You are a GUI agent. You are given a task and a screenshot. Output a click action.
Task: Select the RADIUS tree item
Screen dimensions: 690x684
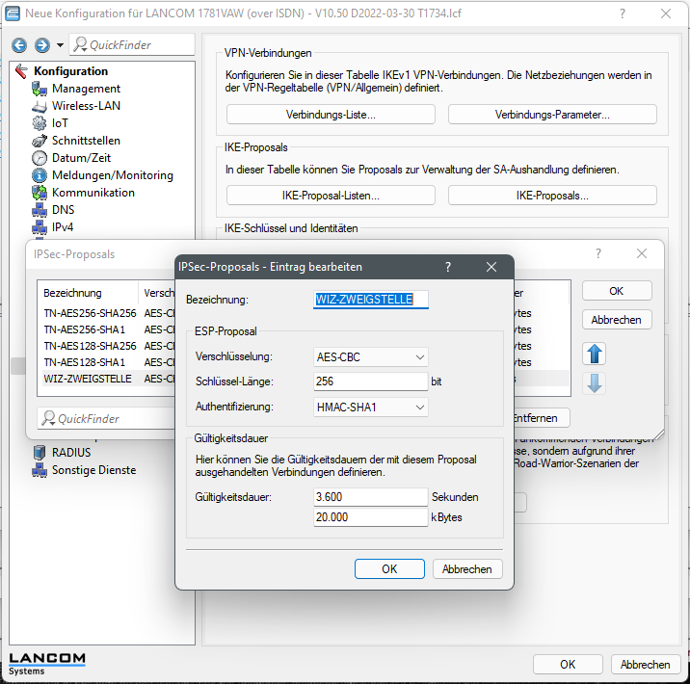click(x=71, y=452)
